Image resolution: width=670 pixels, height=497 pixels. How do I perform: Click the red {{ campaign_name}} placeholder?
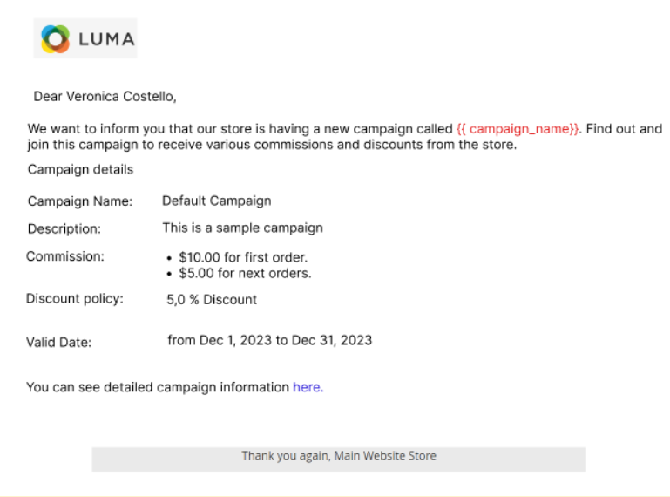click(x=518, y=129)
